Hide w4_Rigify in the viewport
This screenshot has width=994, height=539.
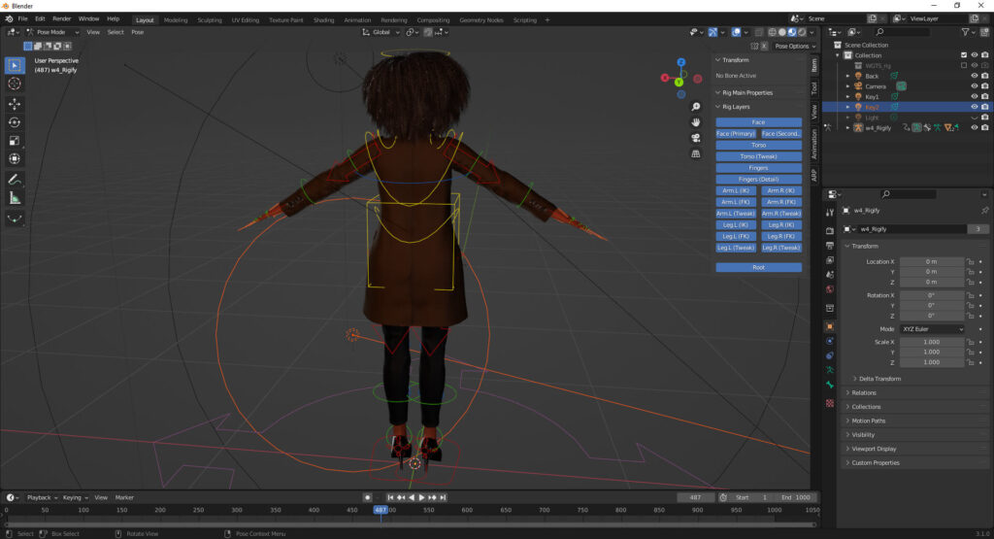click(974, 127)
